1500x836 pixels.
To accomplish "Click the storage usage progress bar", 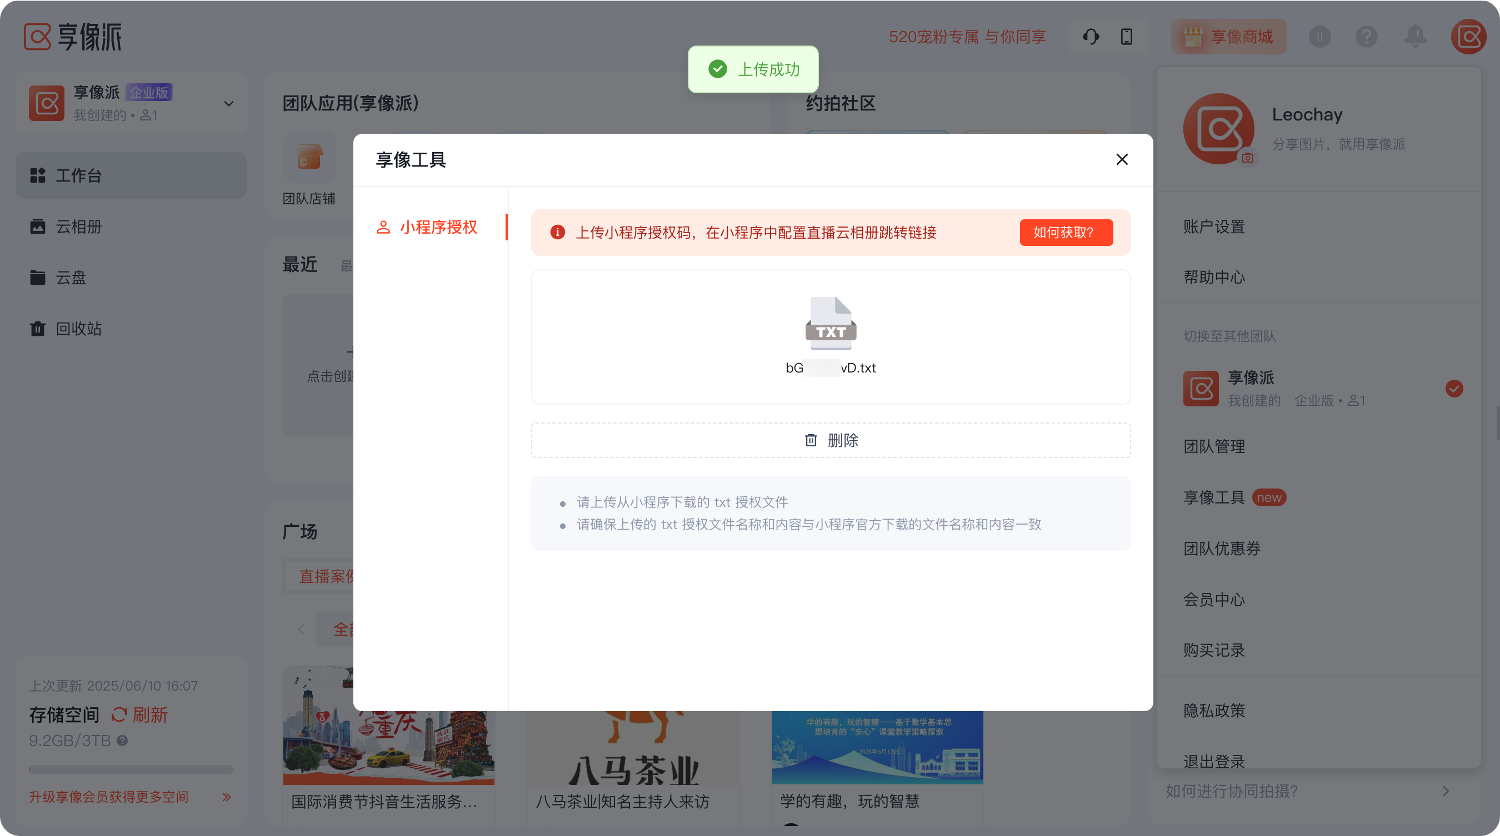I will (131, 769).
